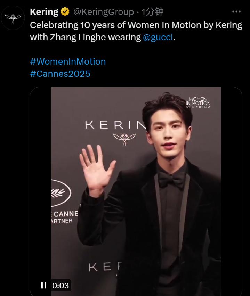Open the #Cannes2025 hashtag
The width and height of the screenshot is (250, 296).
pyautogui.click(x=60, y=74)
